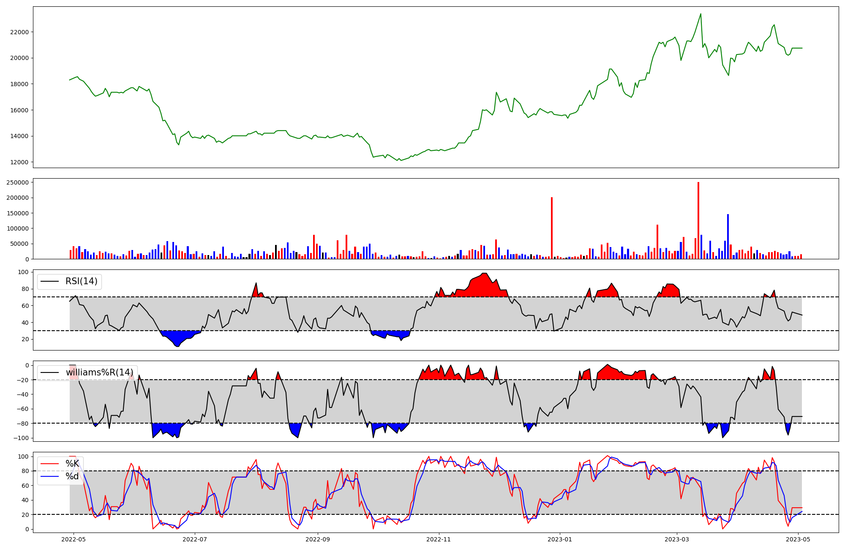
Task: Click the 2022-05 date tick label
Action: click(74, 539)
